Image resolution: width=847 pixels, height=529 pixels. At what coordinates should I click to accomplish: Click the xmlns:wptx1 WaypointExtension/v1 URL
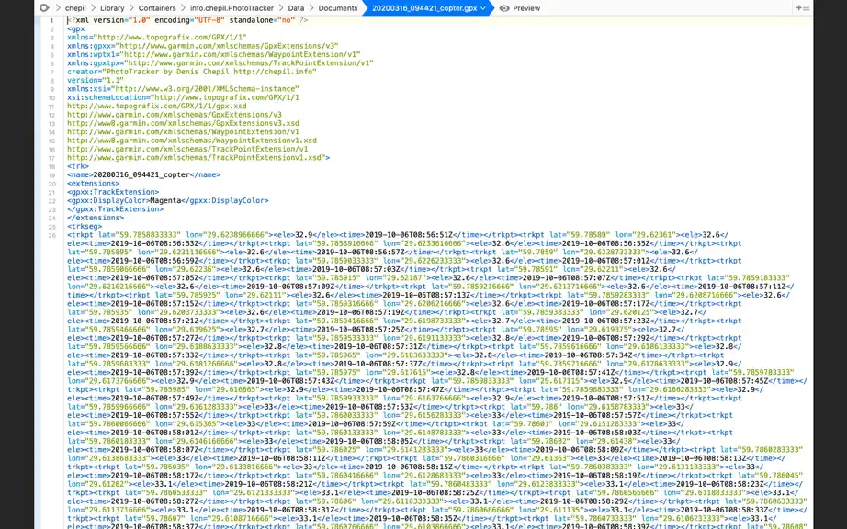240,54
